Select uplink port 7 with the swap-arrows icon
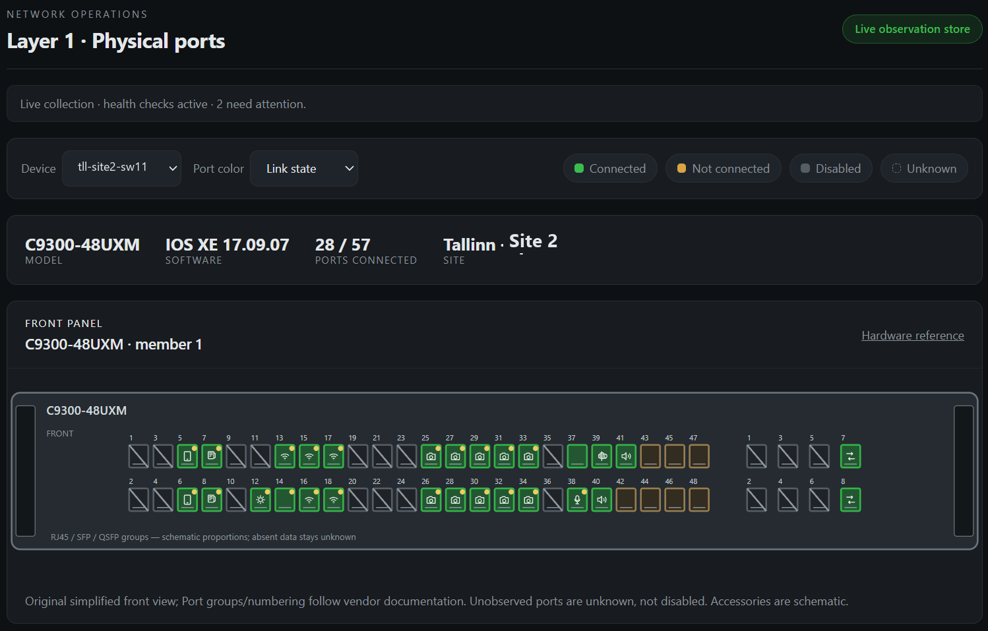This screenshot has height=631, width=988. [x=851, y=456]
